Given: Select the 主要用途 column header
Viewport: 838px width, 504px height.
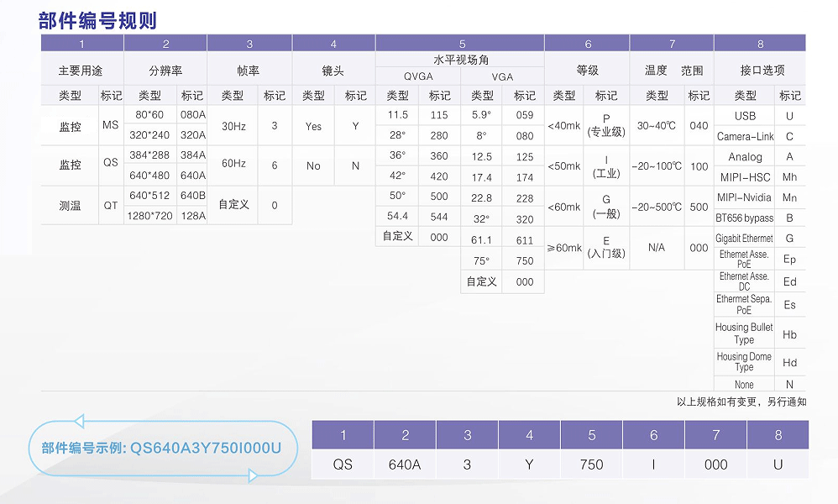Looking at the screenshot, I should coord(81,71).
